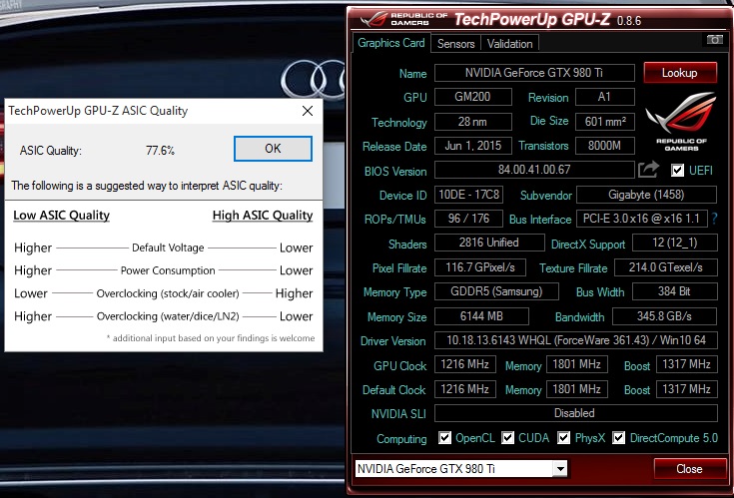The width and height of the screenshot is (734, 498).
Task: Click the GPU Clock 1216 MHz field
Action: click(x=465, y=364)
